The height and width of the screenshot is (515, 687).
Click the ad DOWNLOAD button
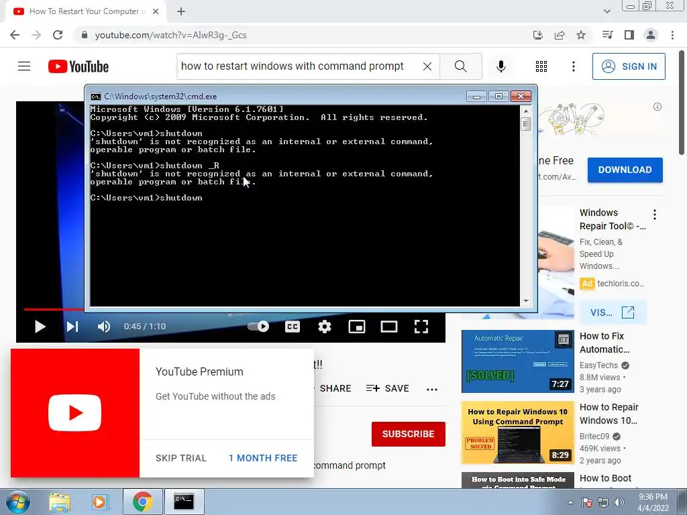tap(625, 170)
